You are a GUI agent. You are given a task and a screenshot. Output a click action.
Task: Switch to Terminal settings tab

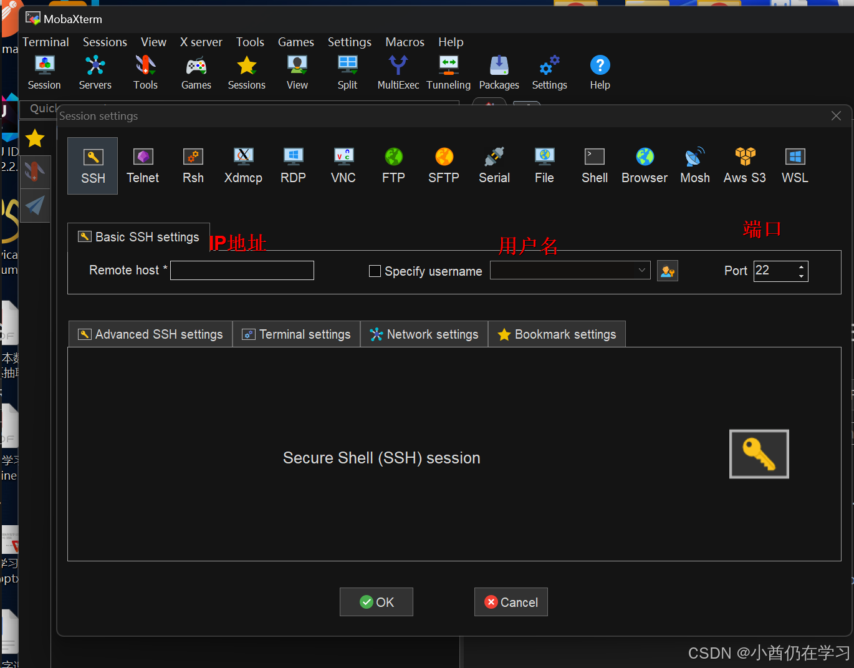(297, 334)
